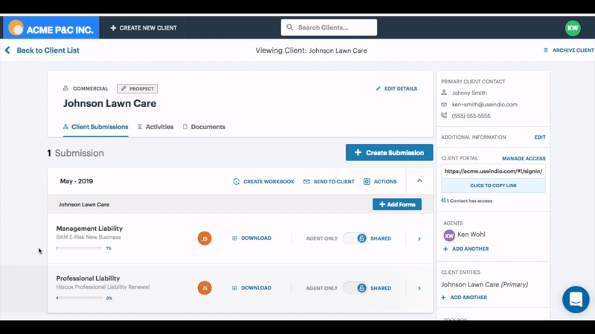Open the Actions dropdown menu

[380, 181]
